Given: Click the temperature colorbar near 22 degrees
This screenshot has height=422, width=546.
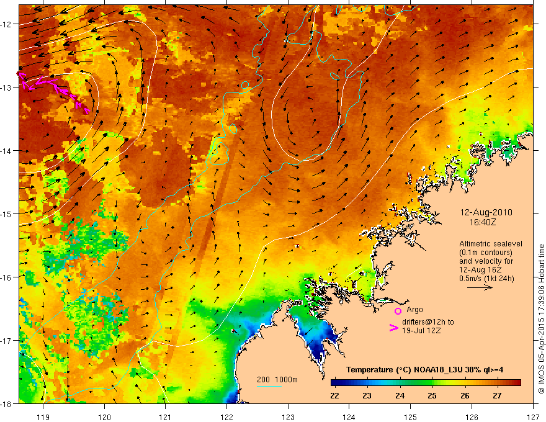Looking at the screenshot, I should point(335,383).
